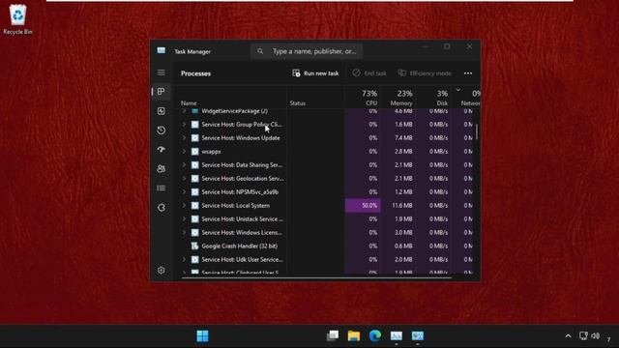Select the 50.0% CPU cell
619x348 pixels.
click(363, 206)
